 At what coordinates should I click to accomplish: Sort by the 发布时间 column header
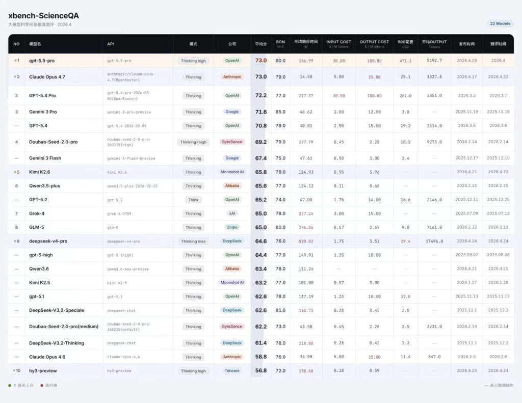point(466,44)
